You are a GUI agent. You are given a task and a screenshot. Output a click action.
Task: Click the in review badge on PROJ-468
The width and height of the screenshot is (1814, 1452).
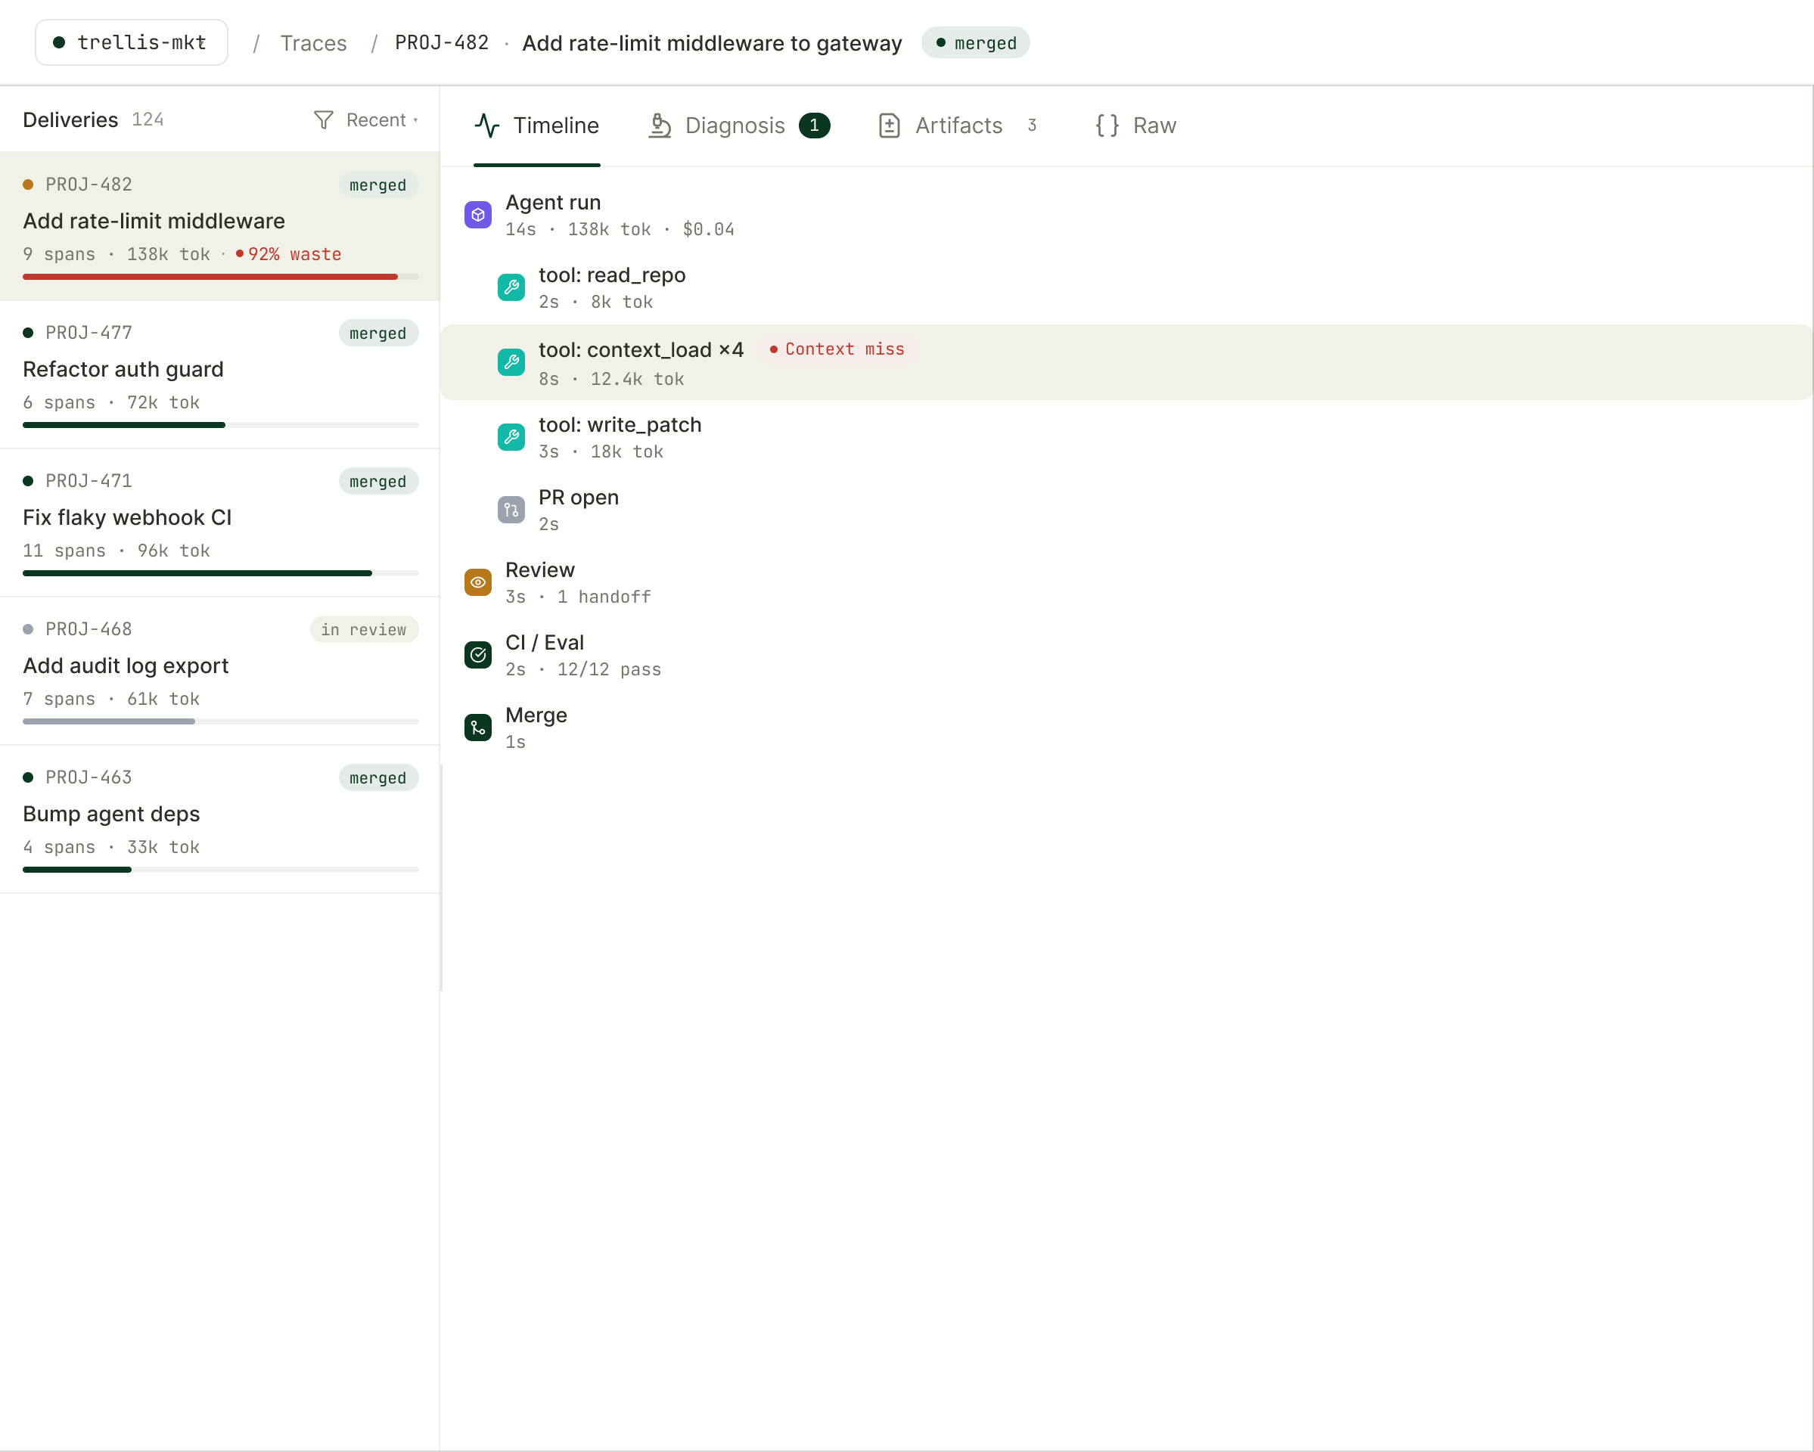(365, 629)
